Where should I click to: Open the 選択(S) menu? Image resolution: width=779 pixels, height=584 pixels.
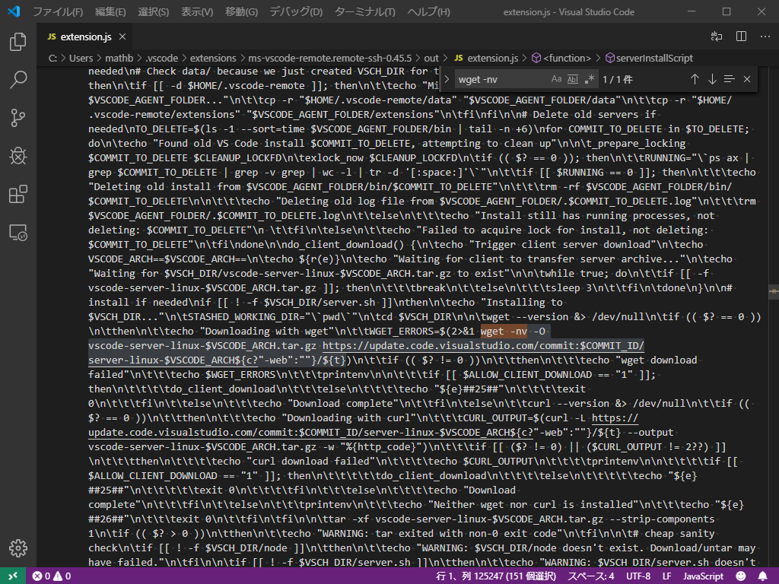tap(154, 11)
